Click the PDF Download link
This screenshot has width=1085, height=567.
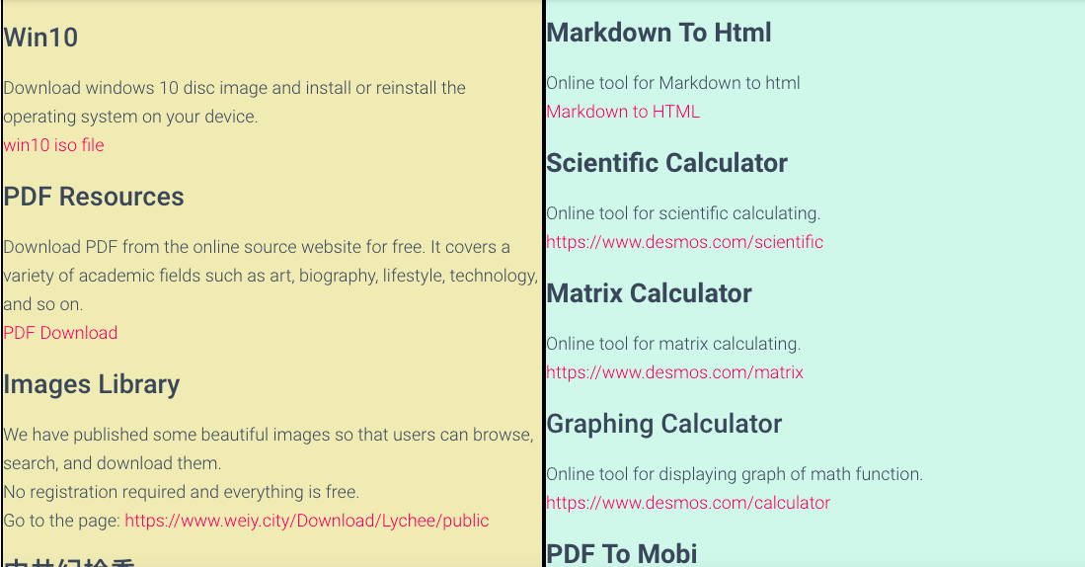(x=60, y=333)
